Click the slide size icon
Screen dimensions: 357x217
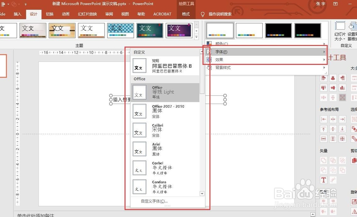340,26
